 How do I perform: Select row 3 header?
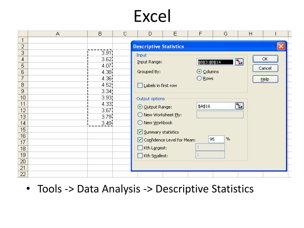click(23, 53)
